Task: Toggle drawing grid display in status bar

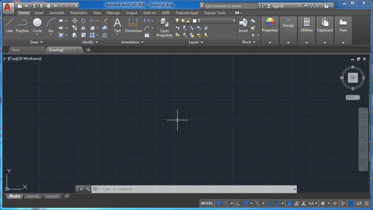Action: 218,203
